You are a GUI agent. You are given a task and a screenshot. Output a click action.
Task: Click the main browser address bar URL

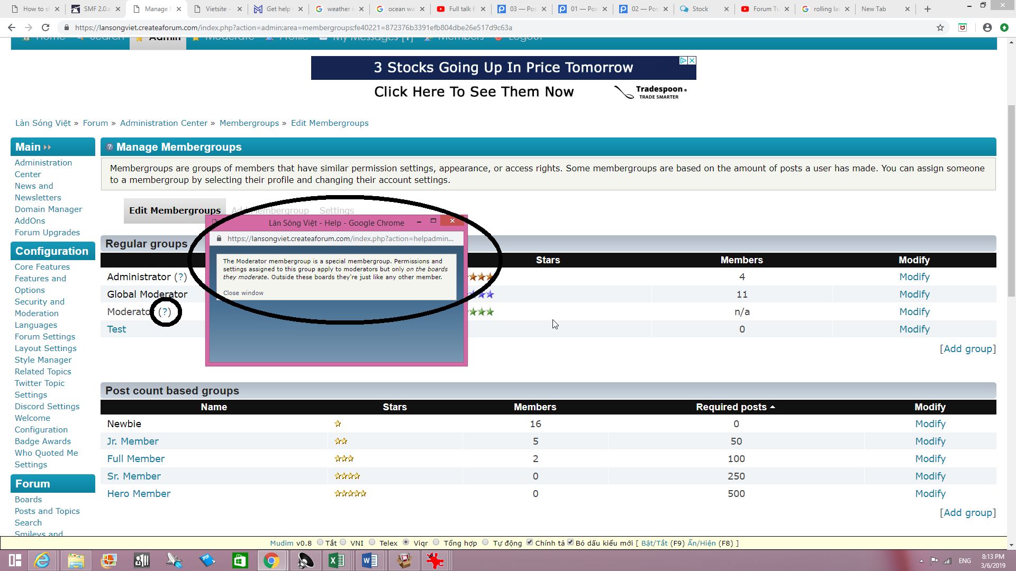[x=294, y=27]
